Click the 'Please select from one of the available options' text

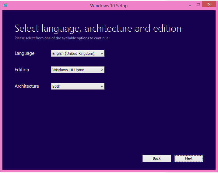click(62, 38)
